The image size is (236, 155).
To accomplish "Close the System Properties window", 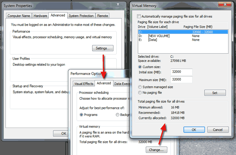I will tap(118, 4).
